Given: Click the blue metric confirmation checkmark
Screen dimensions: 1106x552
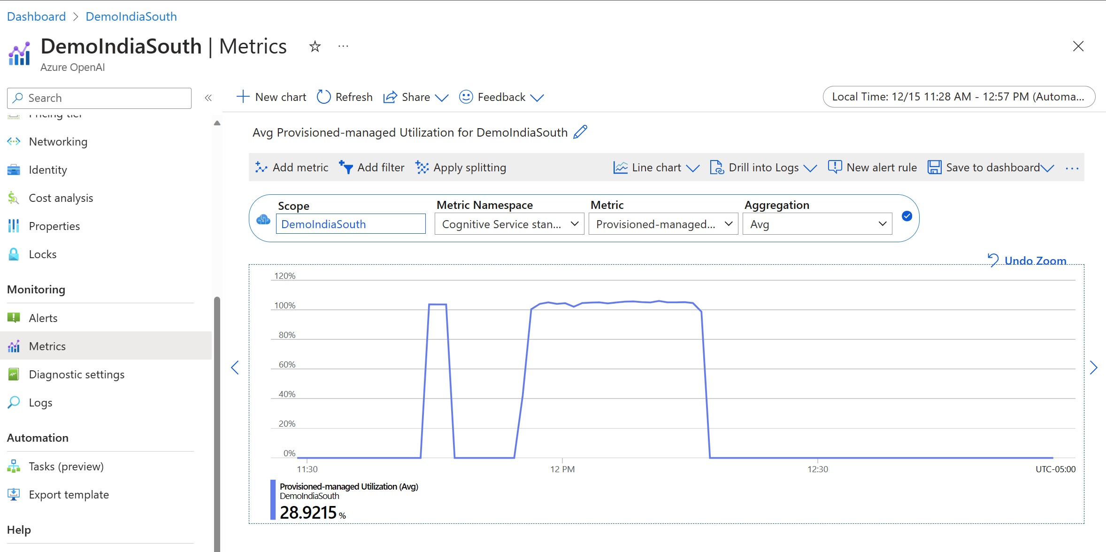Looking at the screenshot, I should (x=907, y=216).
